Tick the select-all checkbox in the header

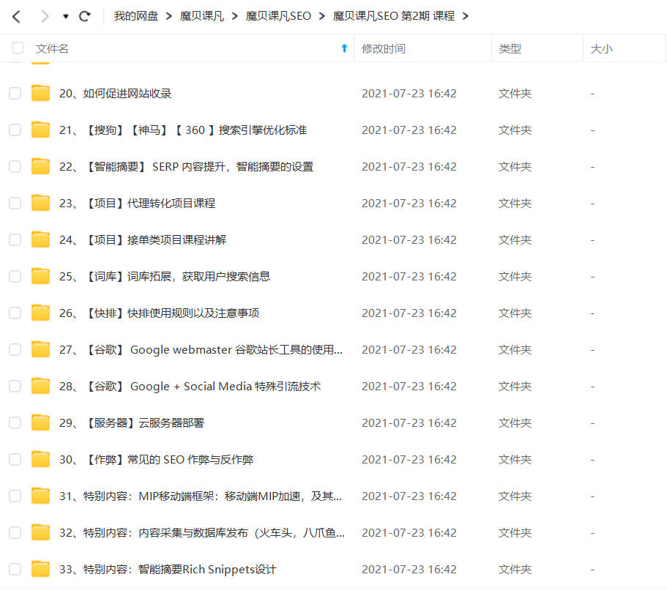(x=18, y=48)
